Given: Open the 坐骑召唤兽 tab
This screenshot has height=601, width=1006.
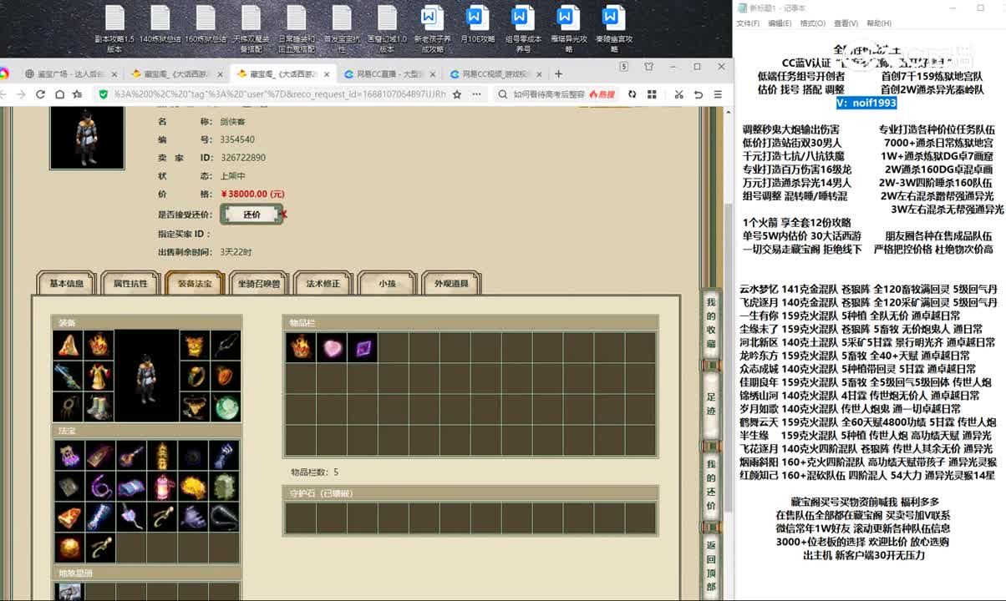Looking at the screenshot, I should point(258,283).
